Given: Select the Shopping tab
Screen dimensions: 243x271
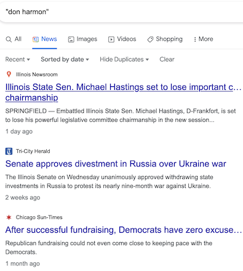Looking at the screenshot, I should point(165,39).
